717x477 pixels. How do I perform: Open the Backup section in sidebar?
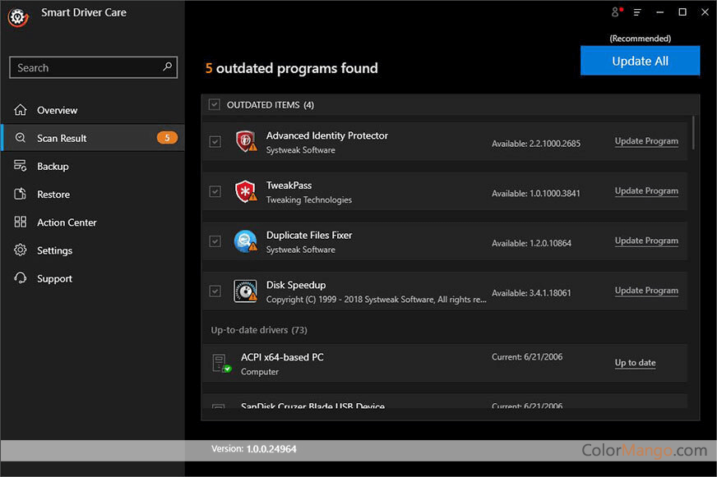(x=53, y=167)
